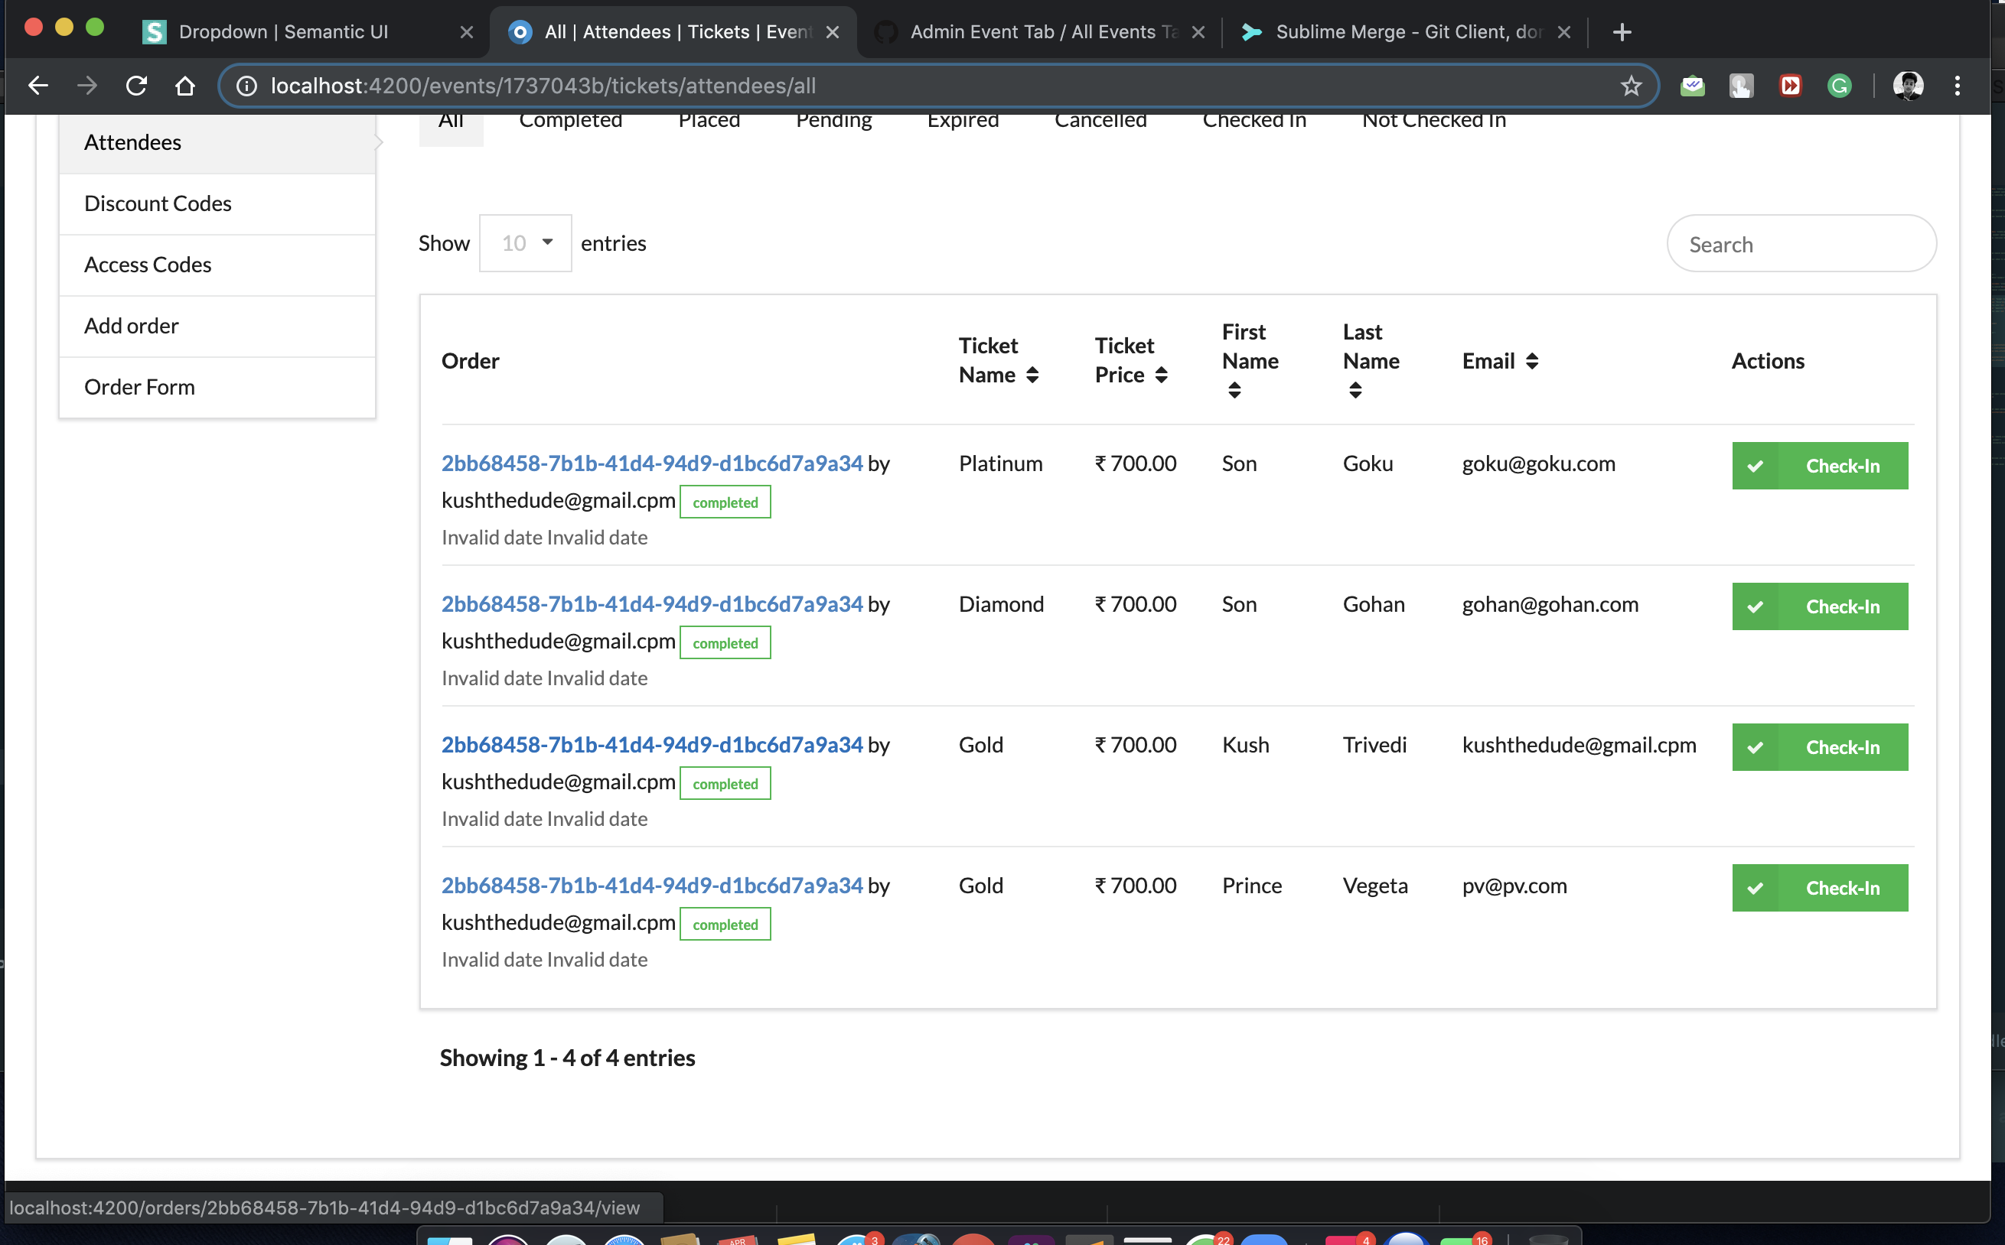Expand the Show 10 entries dropdown
Viewport: 2005px width, 1245px height.
526,243
